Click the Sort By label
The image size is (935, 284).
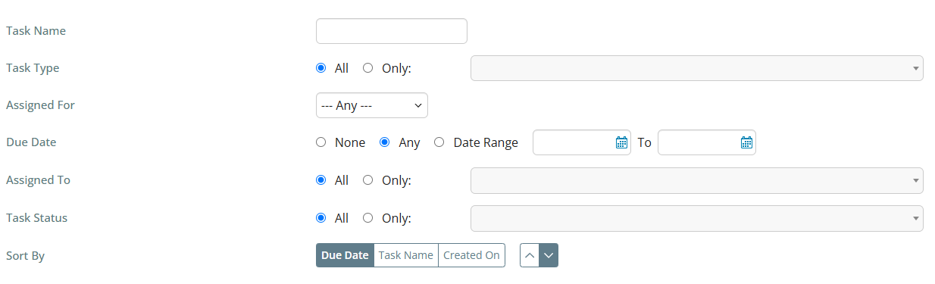25,256
